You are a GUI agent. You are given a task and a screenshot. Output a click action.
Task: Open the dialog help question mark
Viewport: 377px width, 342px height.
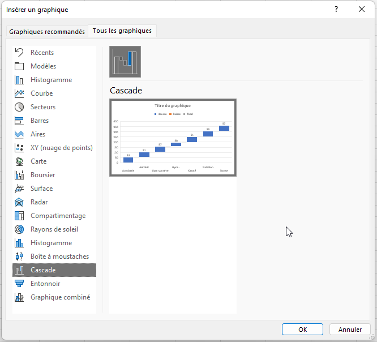coord(336,9)
